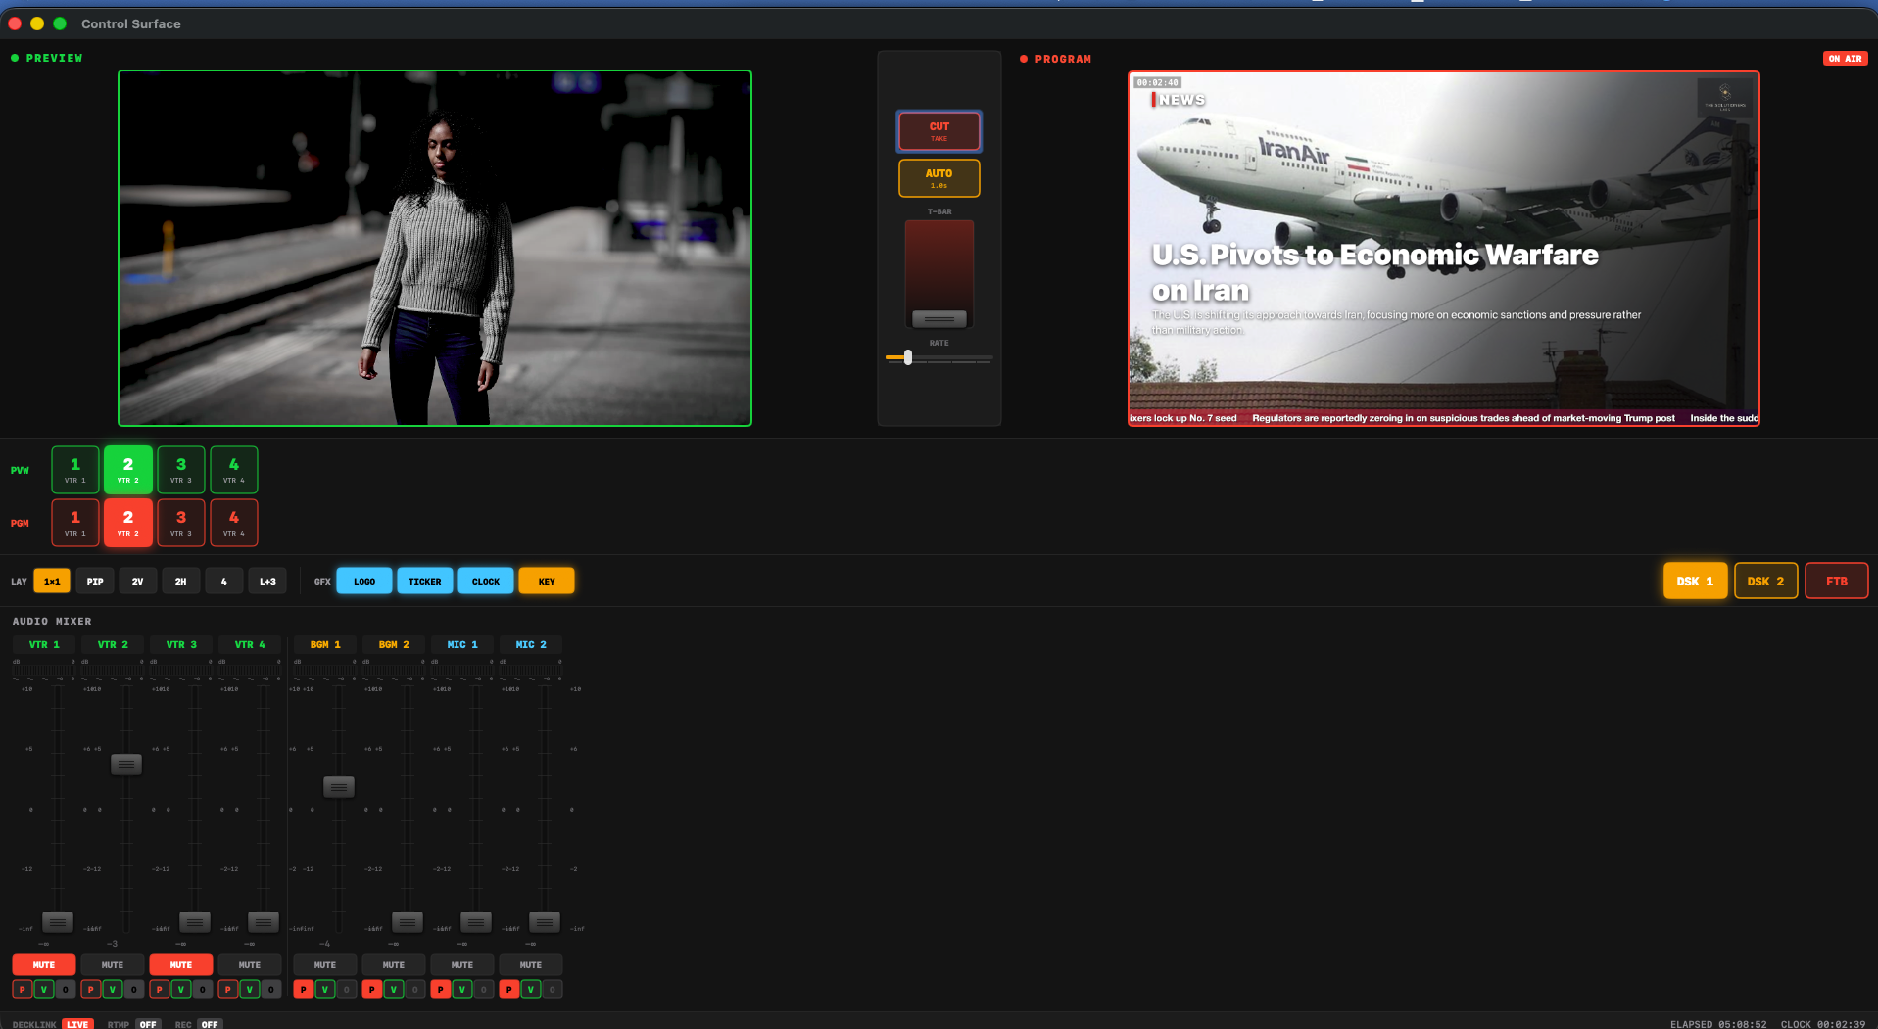Choose the PIP layout

coord(95,581)
